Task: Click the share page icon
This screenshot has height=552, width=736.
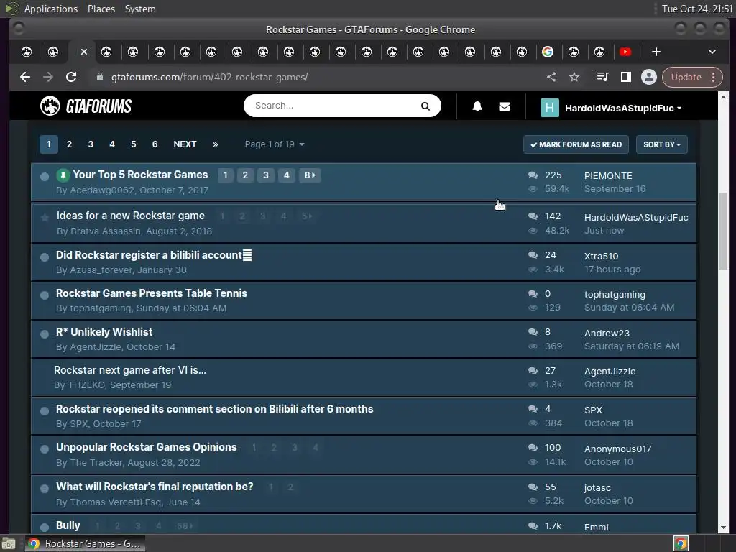Action: tap(551, 77)
